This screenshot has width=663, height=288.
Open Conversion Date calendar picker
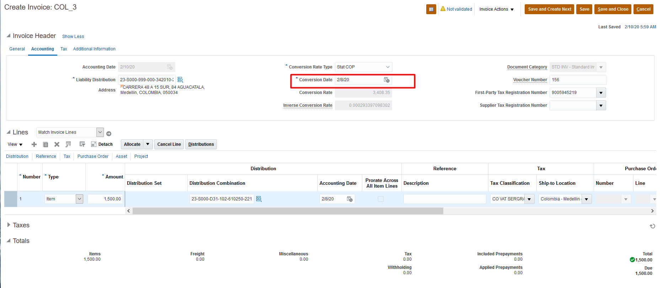(386, 80)
